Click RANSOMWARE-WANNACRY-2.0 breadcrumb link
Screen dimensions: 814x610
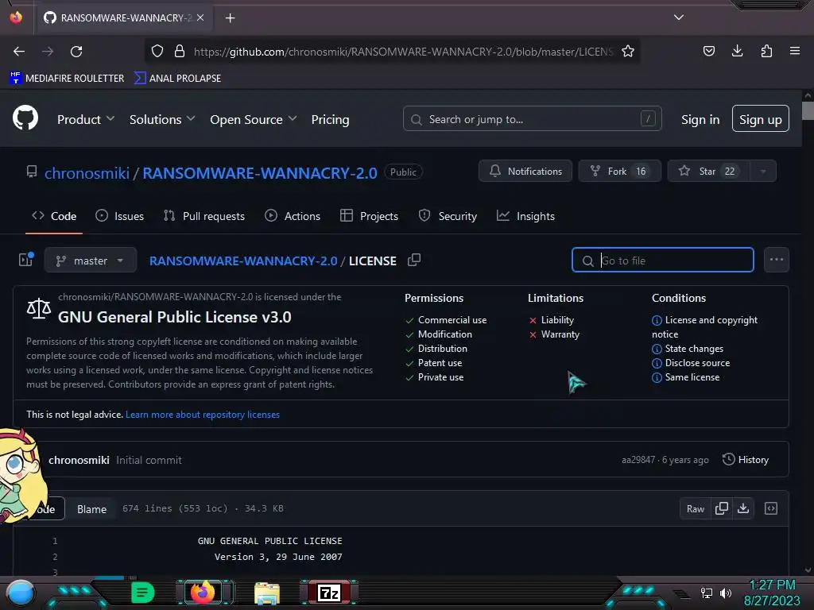(243, 261)
